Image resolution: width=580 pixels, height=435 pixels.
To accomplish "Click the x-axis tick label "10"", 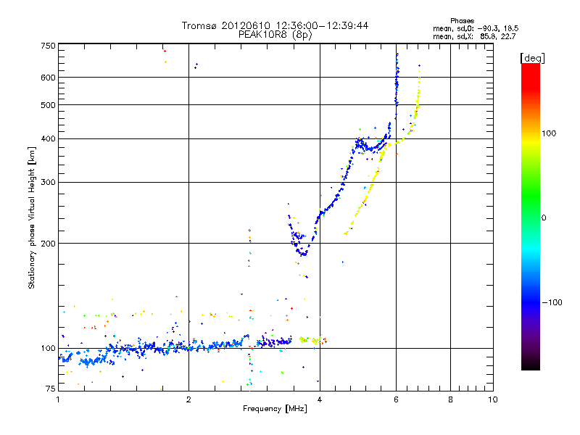I will tap(493, 399).
